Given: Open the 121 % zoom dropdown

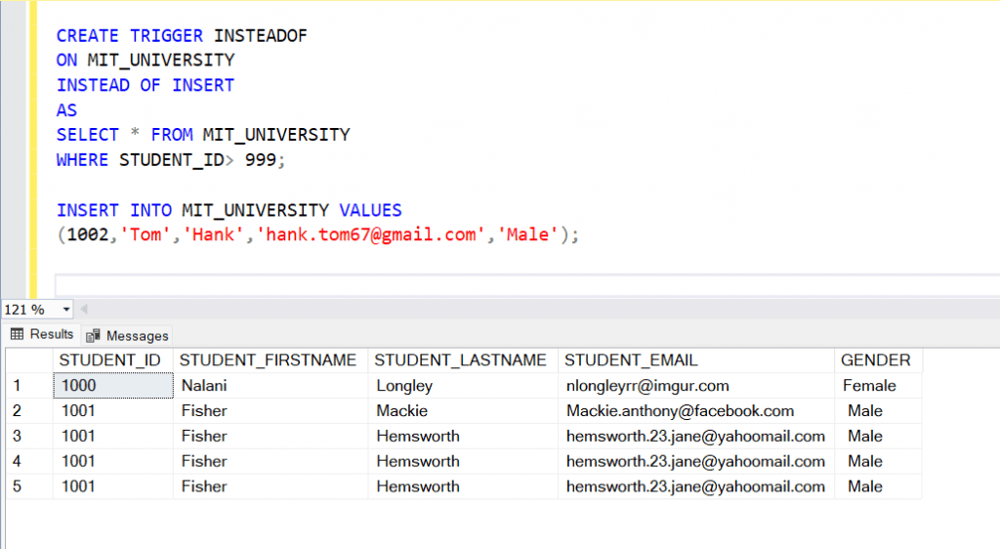Looking at the screenshot, I should point(65,310).
